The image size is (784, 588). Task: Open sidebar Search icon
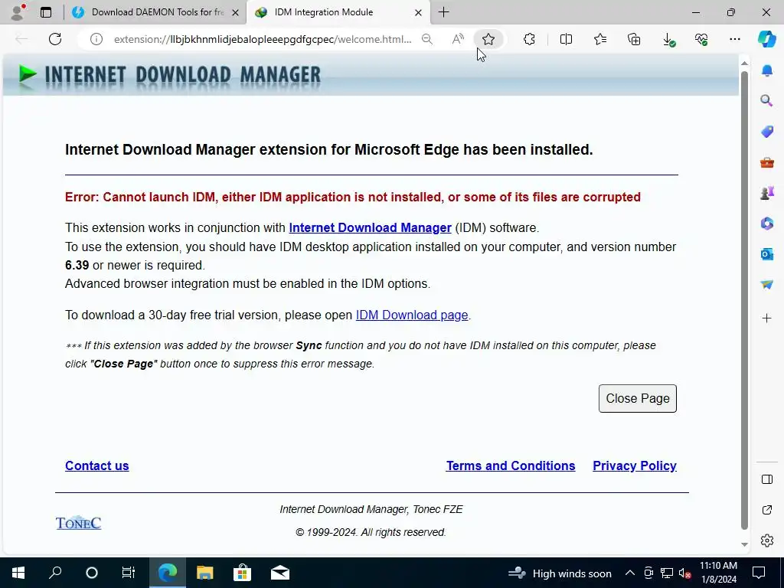pyautogui.click(x=767, y=101)
